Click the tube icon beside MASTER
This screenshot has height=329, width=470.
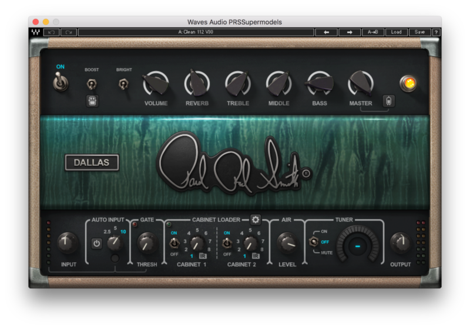pyautogui.click(x=389, y=101)
